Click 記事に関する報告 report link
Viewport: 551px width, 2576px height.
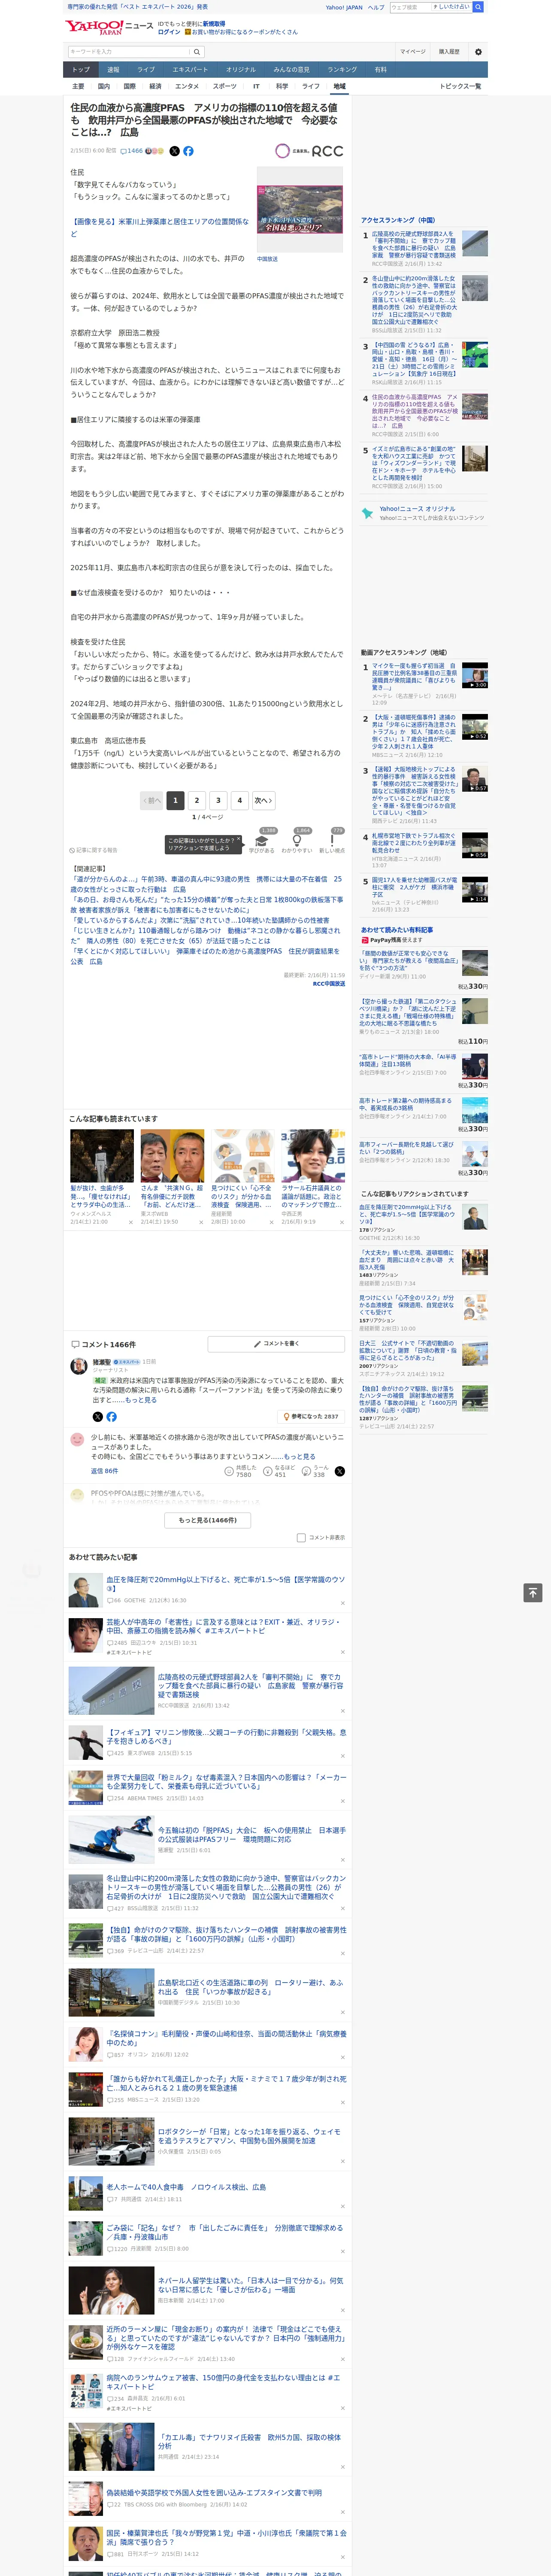click(93, 851)
